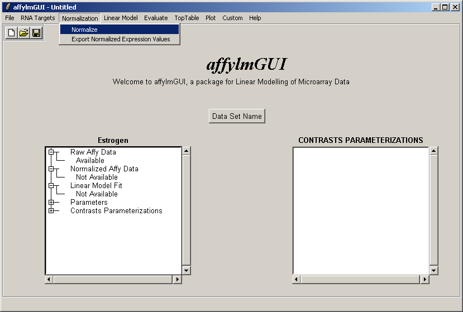Select the Not Available item under Linear Model Fit
463x312 pixels.
(x=97, y=194)
